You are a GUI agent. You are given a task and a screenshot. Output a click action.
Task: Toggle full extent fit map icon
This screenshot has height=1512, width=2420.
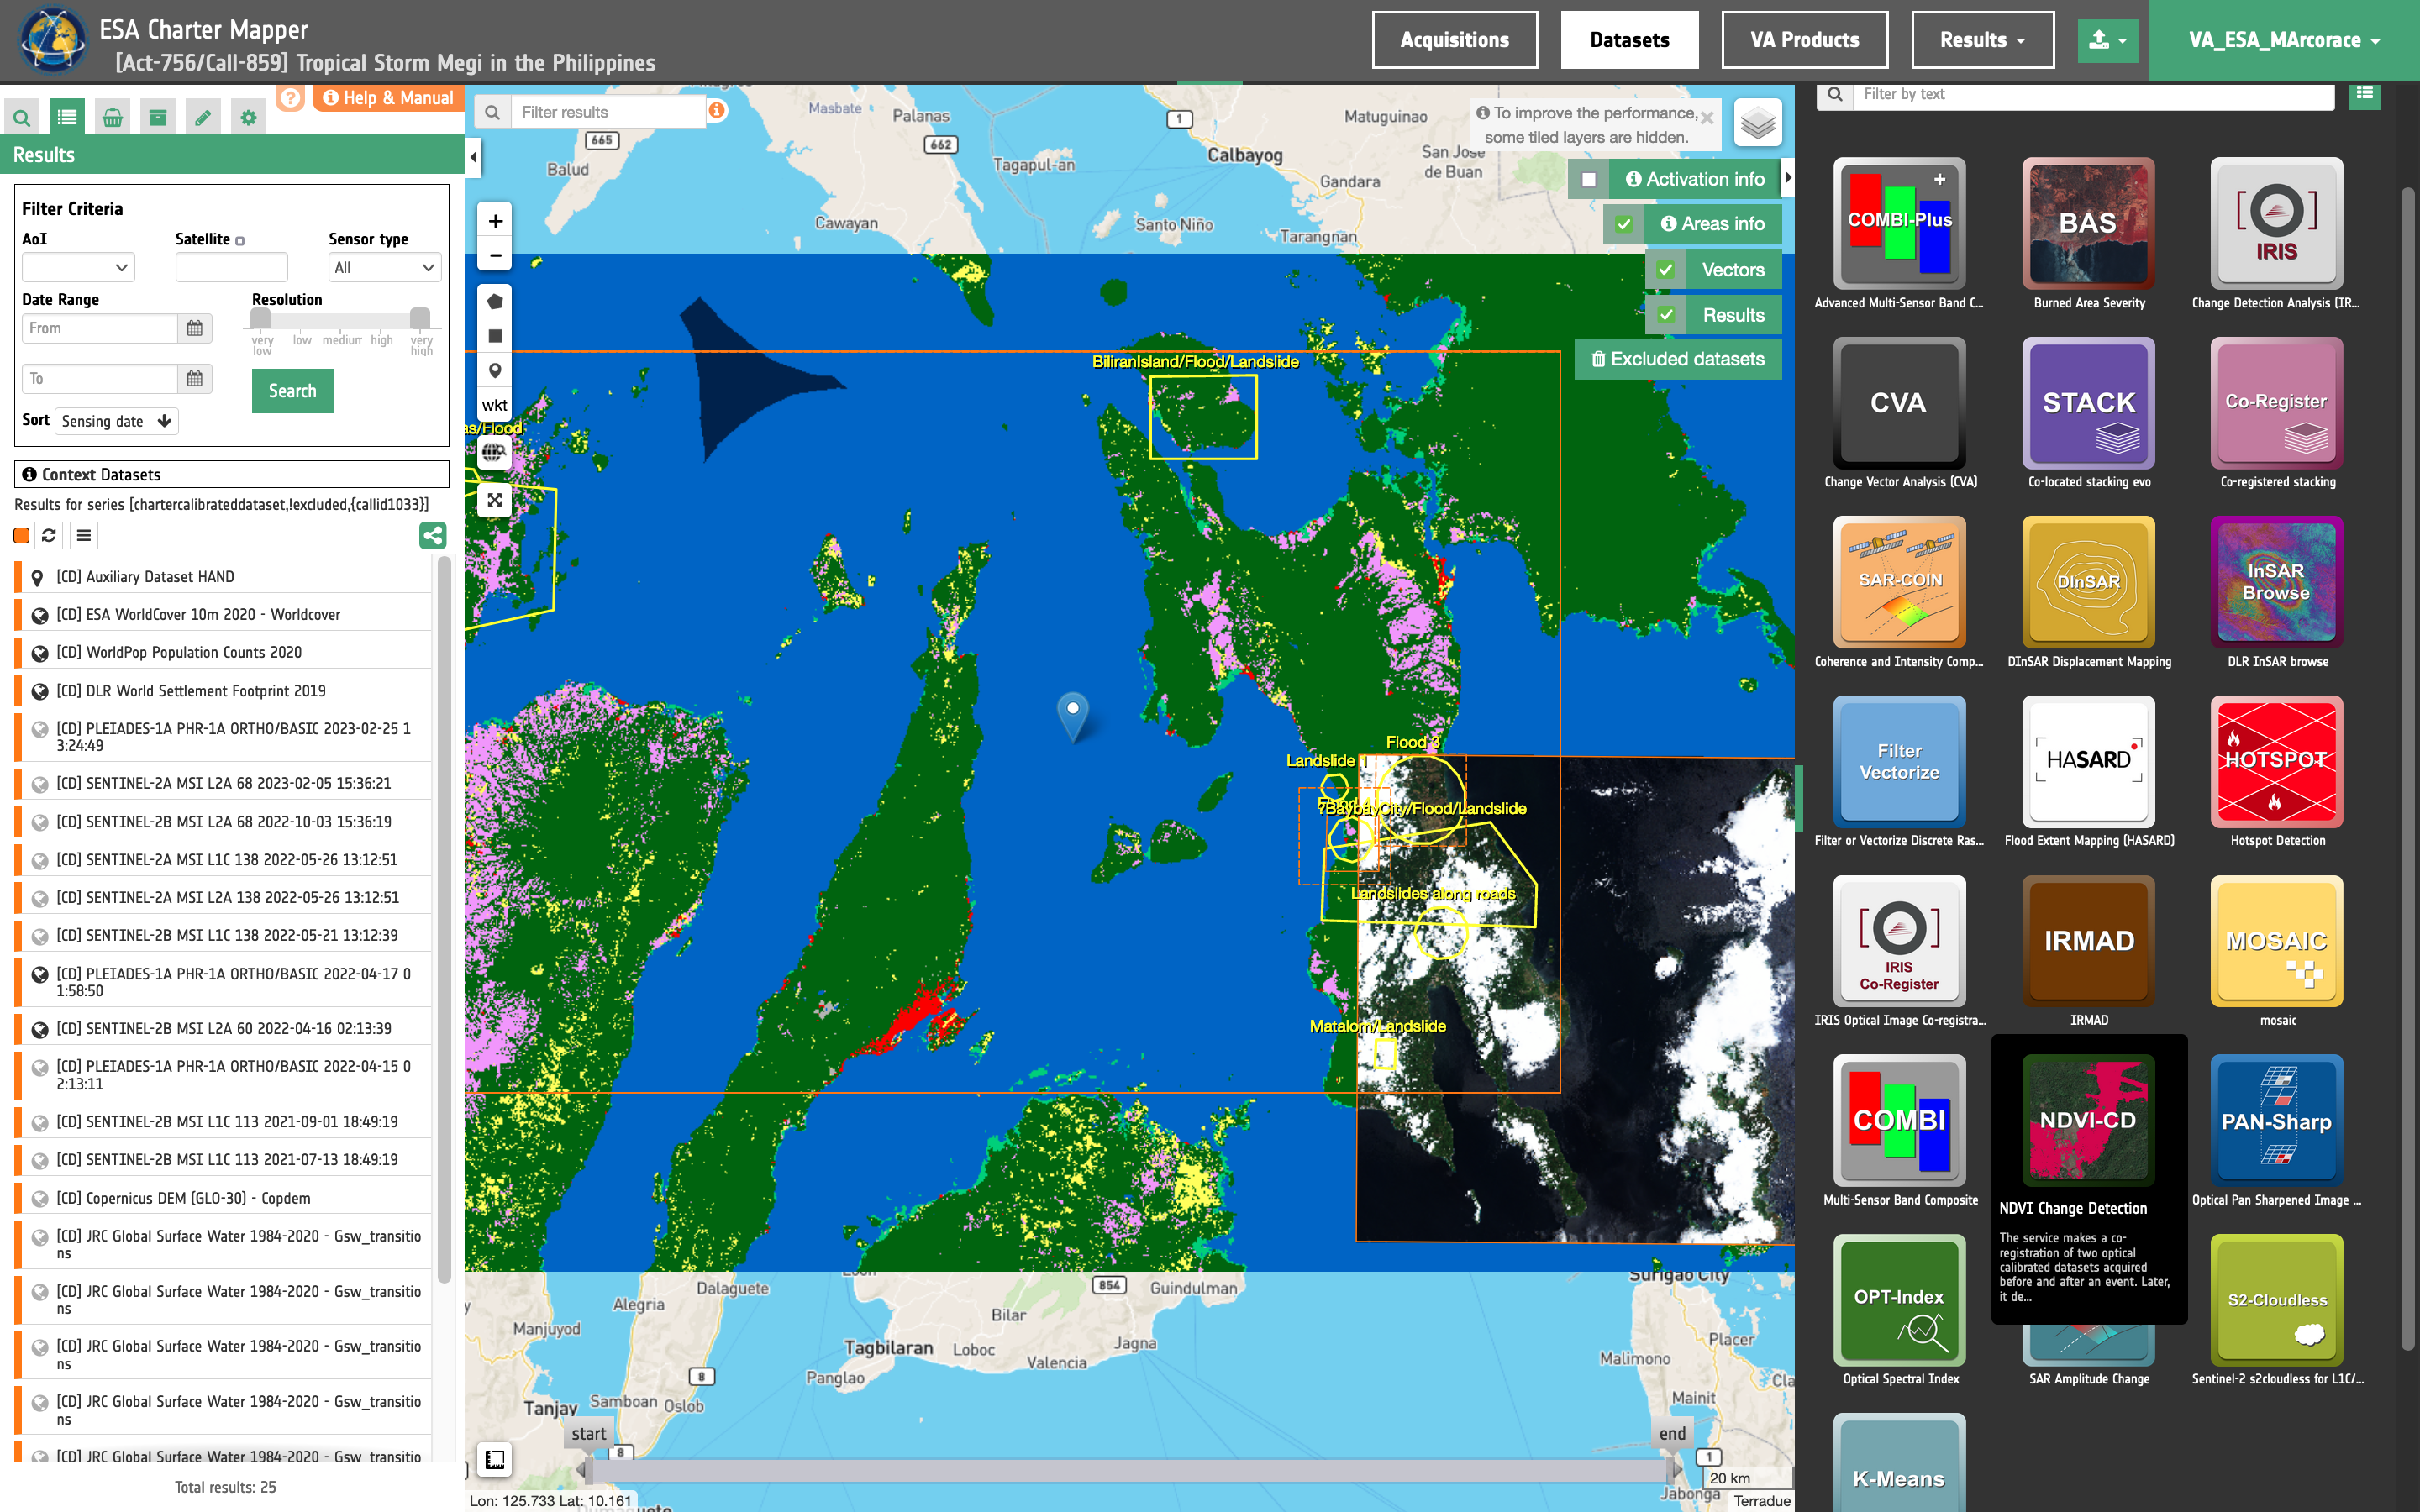[495, 500]
